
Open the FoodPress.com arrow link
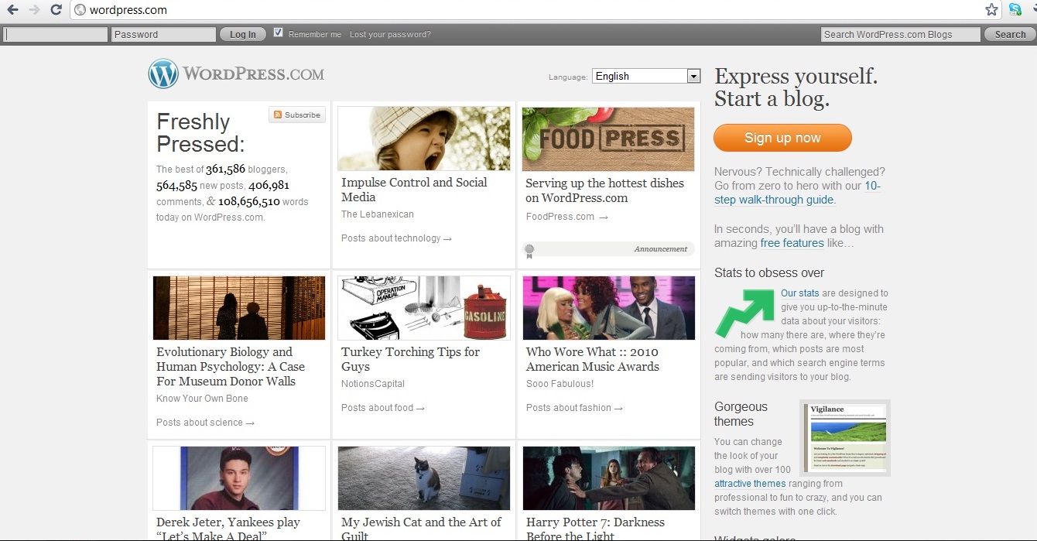567,217
